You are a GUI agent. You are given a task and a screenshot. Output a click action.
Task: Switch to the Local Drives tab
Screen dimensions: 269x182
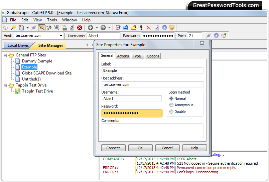coord(18,45)
